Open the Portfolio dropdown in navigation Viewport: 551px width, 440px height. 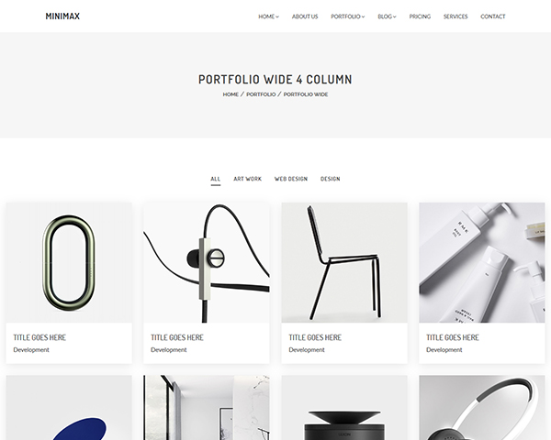(347, 16)
